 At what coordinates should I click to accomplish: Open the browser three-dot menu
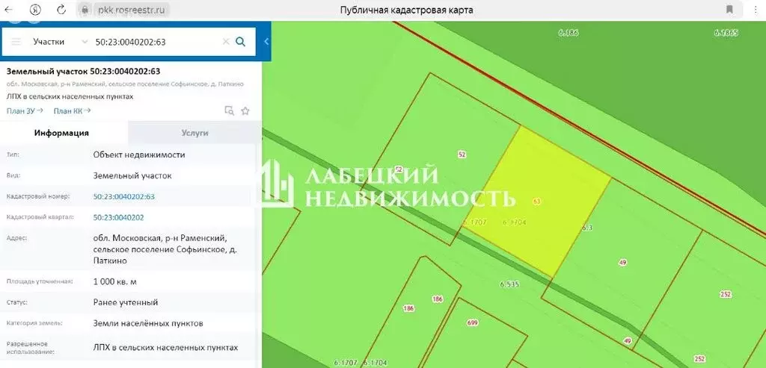[756, 10]
